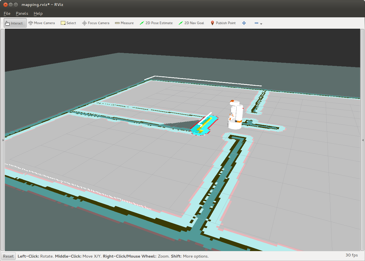Click the Reset button
This screenshot has height=261, width=365.
tap(8, 256)
